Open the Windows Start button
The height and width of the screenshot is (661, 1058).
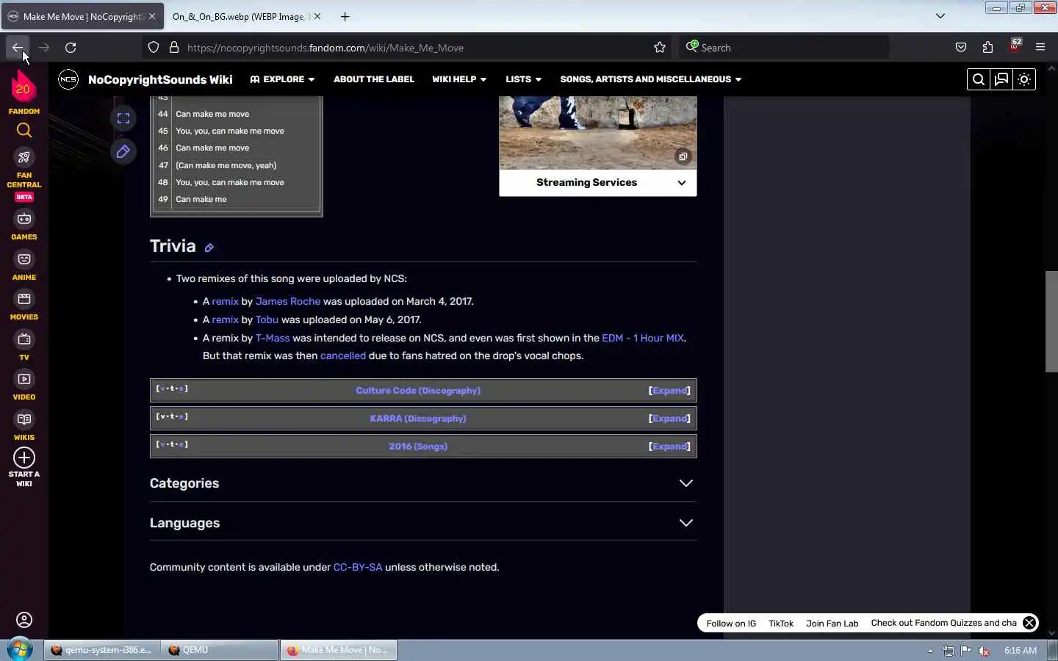20,650
